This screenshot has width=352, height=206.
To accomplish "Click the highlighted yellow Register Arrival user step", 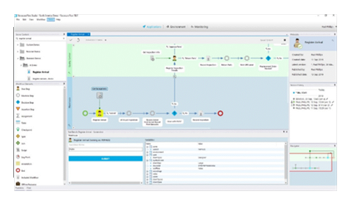I will pyautogui.click(x=100, y=113).
